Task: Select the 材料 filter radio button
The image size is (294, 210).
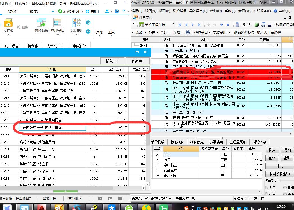Action: pos(266,194)
